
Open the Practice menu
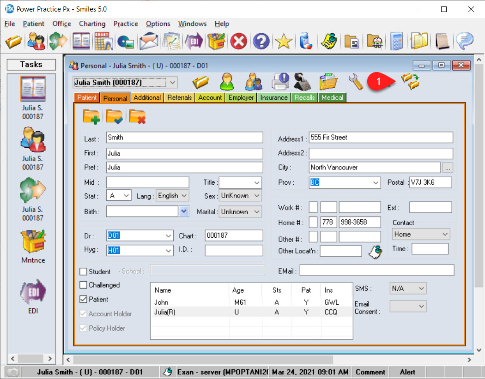tap(126, 24)
